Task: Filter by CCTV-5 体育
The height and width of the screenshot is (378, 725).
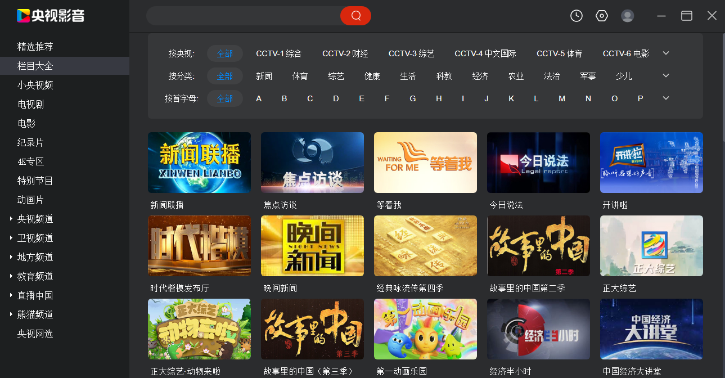Action: tap(560, 53)
